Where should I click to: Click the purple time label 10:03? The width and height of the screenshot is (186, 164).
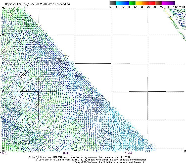129,153
